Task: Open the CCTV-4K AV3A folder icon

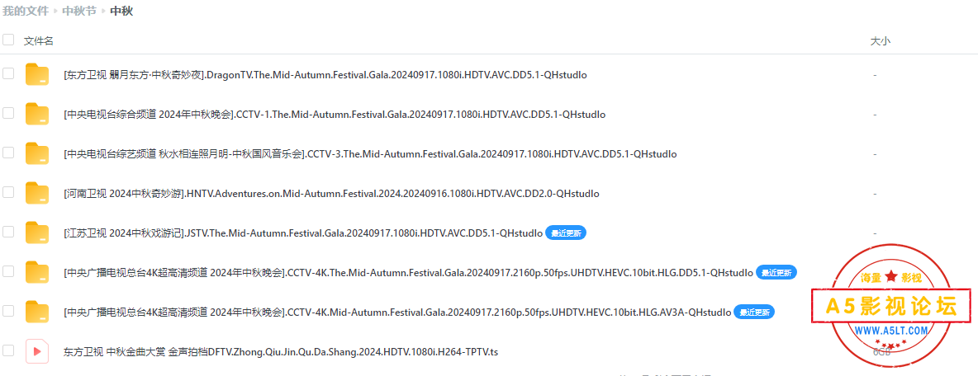Action: 37,312
